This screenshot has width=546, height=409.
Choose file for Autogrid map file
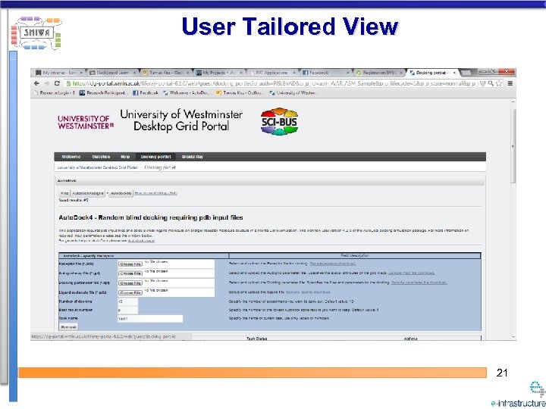pos(130,273)
